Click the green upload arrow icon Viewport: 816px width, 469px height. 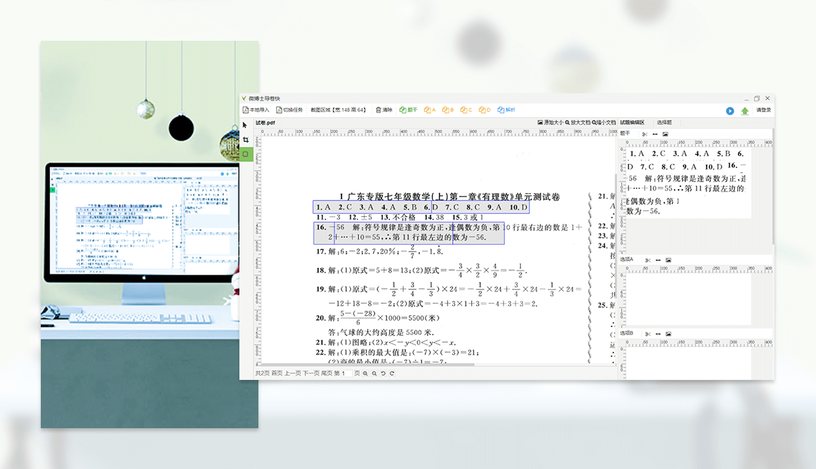click(x=745, y=110)
